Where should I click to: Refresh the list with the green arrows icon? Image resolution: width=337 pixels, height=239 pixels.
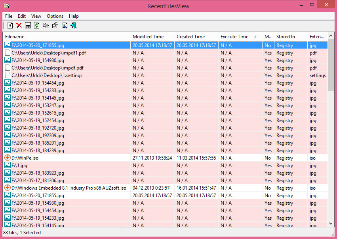pos(37,25)
